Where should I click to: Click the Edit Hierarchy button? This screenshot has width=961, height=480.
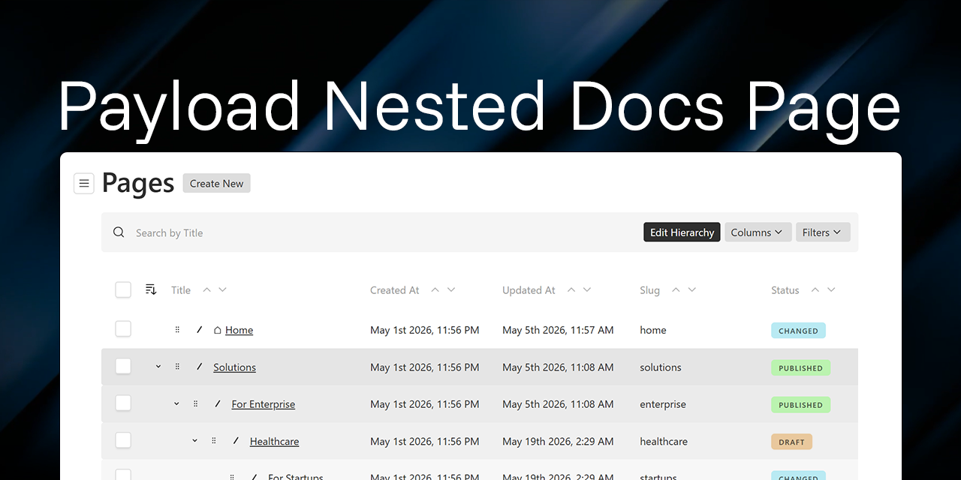682,232
